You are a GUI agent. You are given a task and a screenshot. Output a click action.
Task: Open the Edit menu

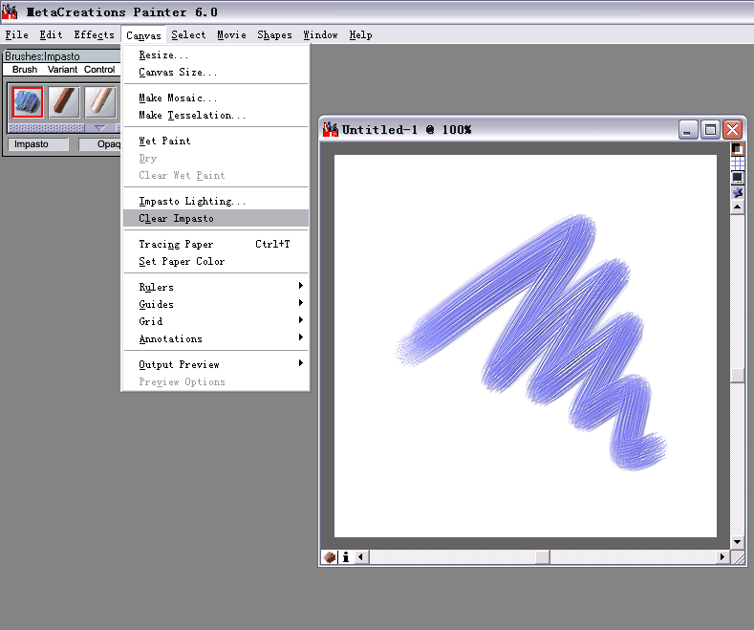coord(51,35)
